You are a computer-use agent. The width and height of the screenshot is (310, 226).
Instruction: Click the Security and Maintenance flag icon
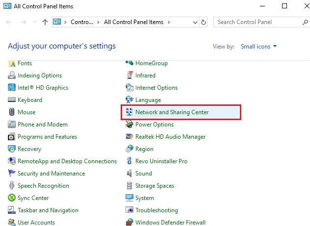[12, 174]
